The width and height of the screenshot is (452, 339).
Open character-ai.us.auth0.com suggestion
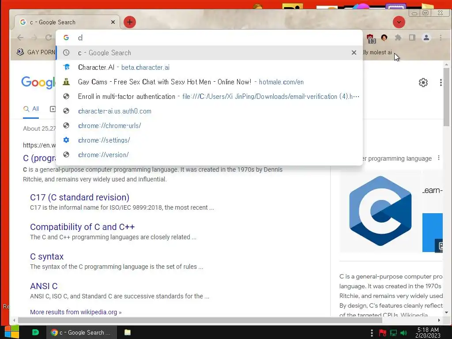tap(209, 111)
